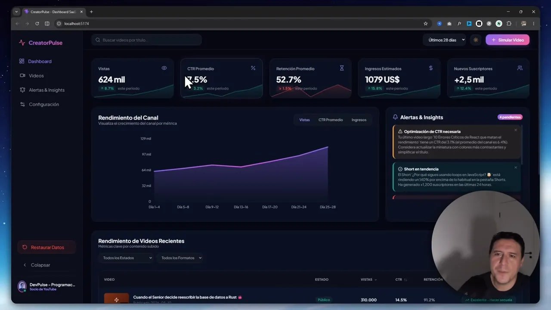
Task: Sort the table by CTR column
Action: pos(401,279)
